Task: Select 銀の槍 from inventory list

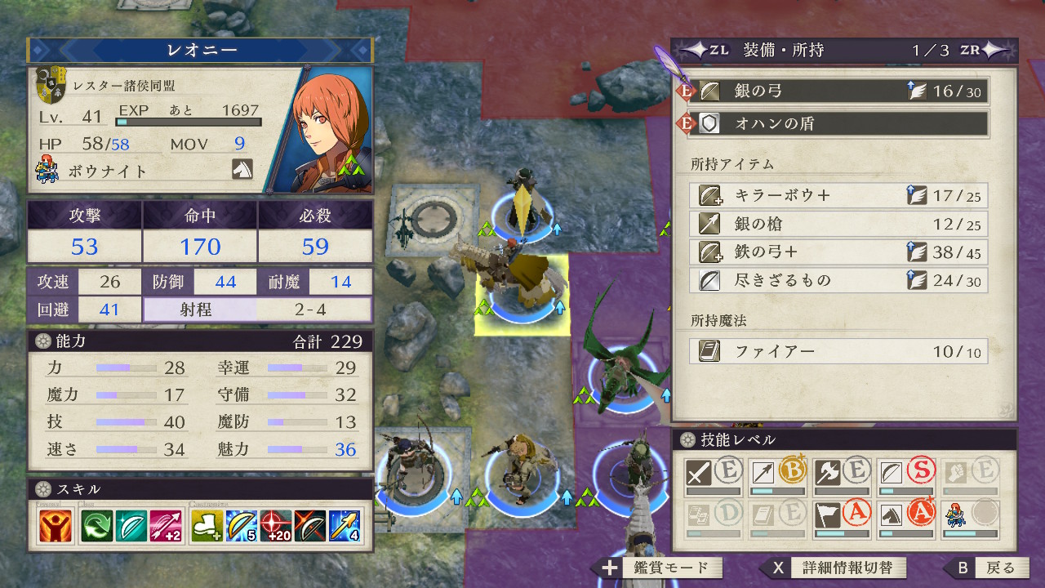Action: coord(838,223)
